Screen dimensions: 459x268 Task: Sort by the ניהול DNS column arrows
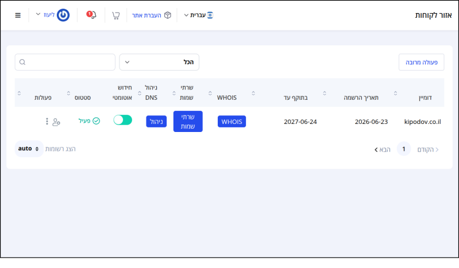click(x=140, y=93)
